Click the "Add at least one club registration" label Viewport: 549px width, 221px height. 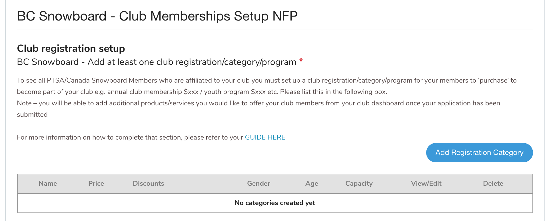156,62
